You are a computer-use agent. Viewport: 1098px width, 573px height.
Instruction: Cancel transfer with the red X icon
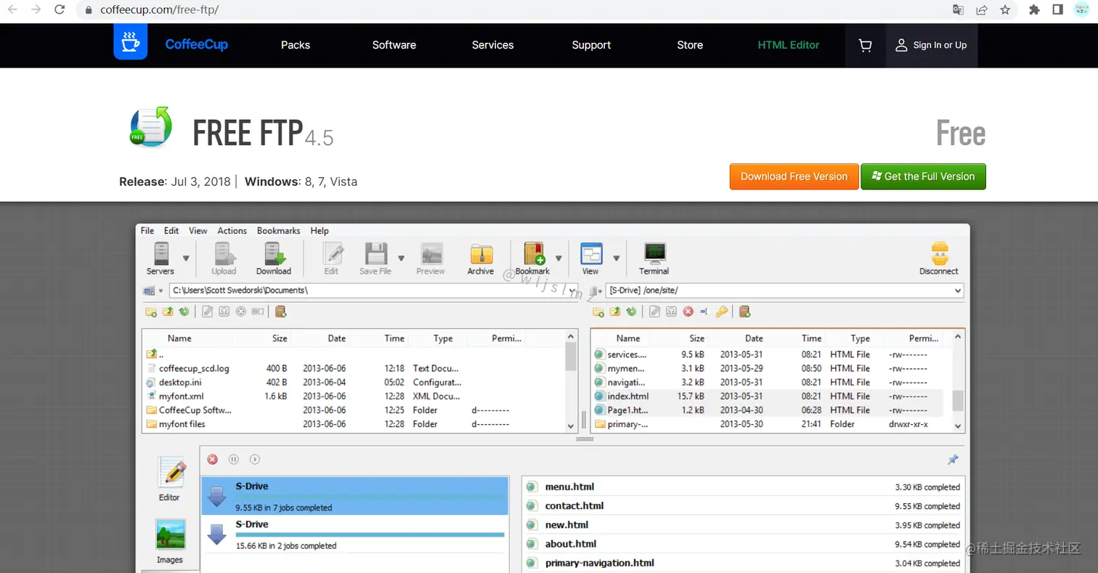point(213,459)
